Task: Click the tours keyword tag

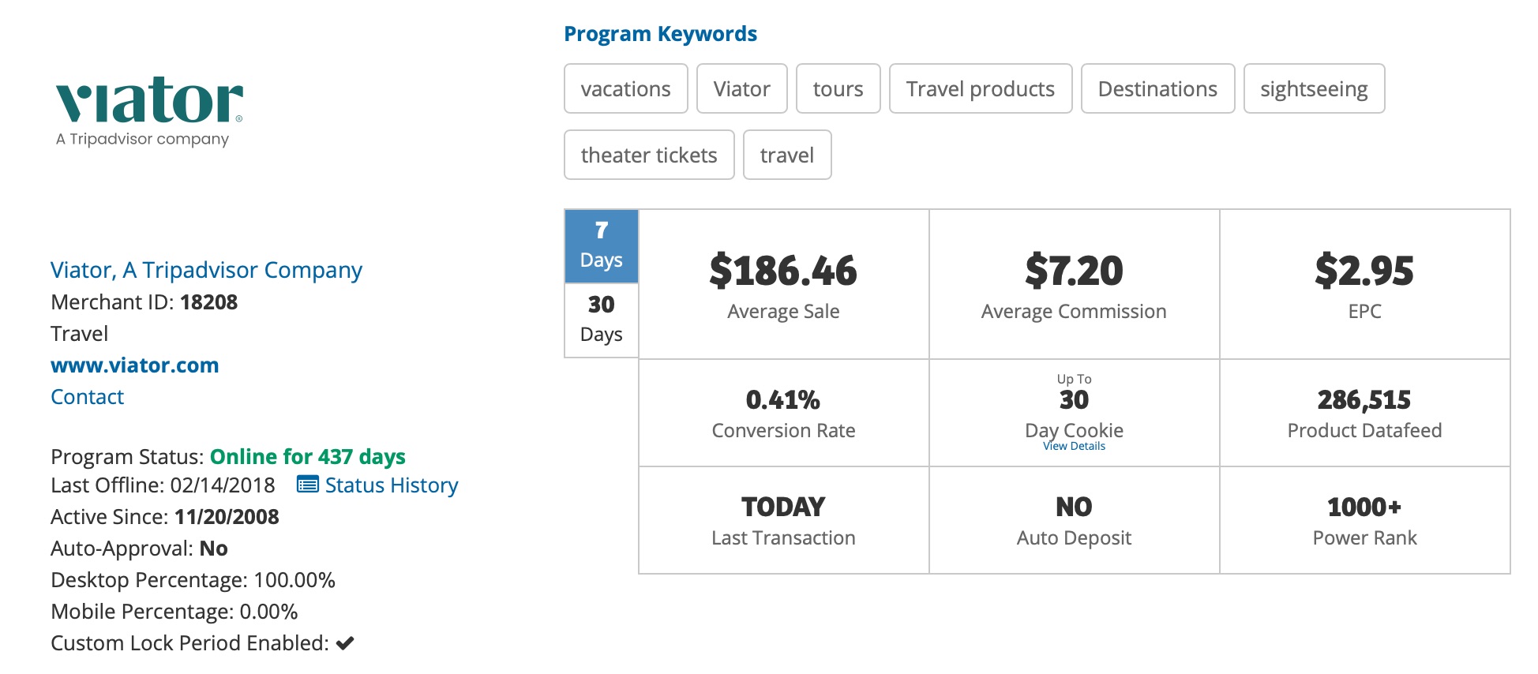Action: tap(838, 89)
